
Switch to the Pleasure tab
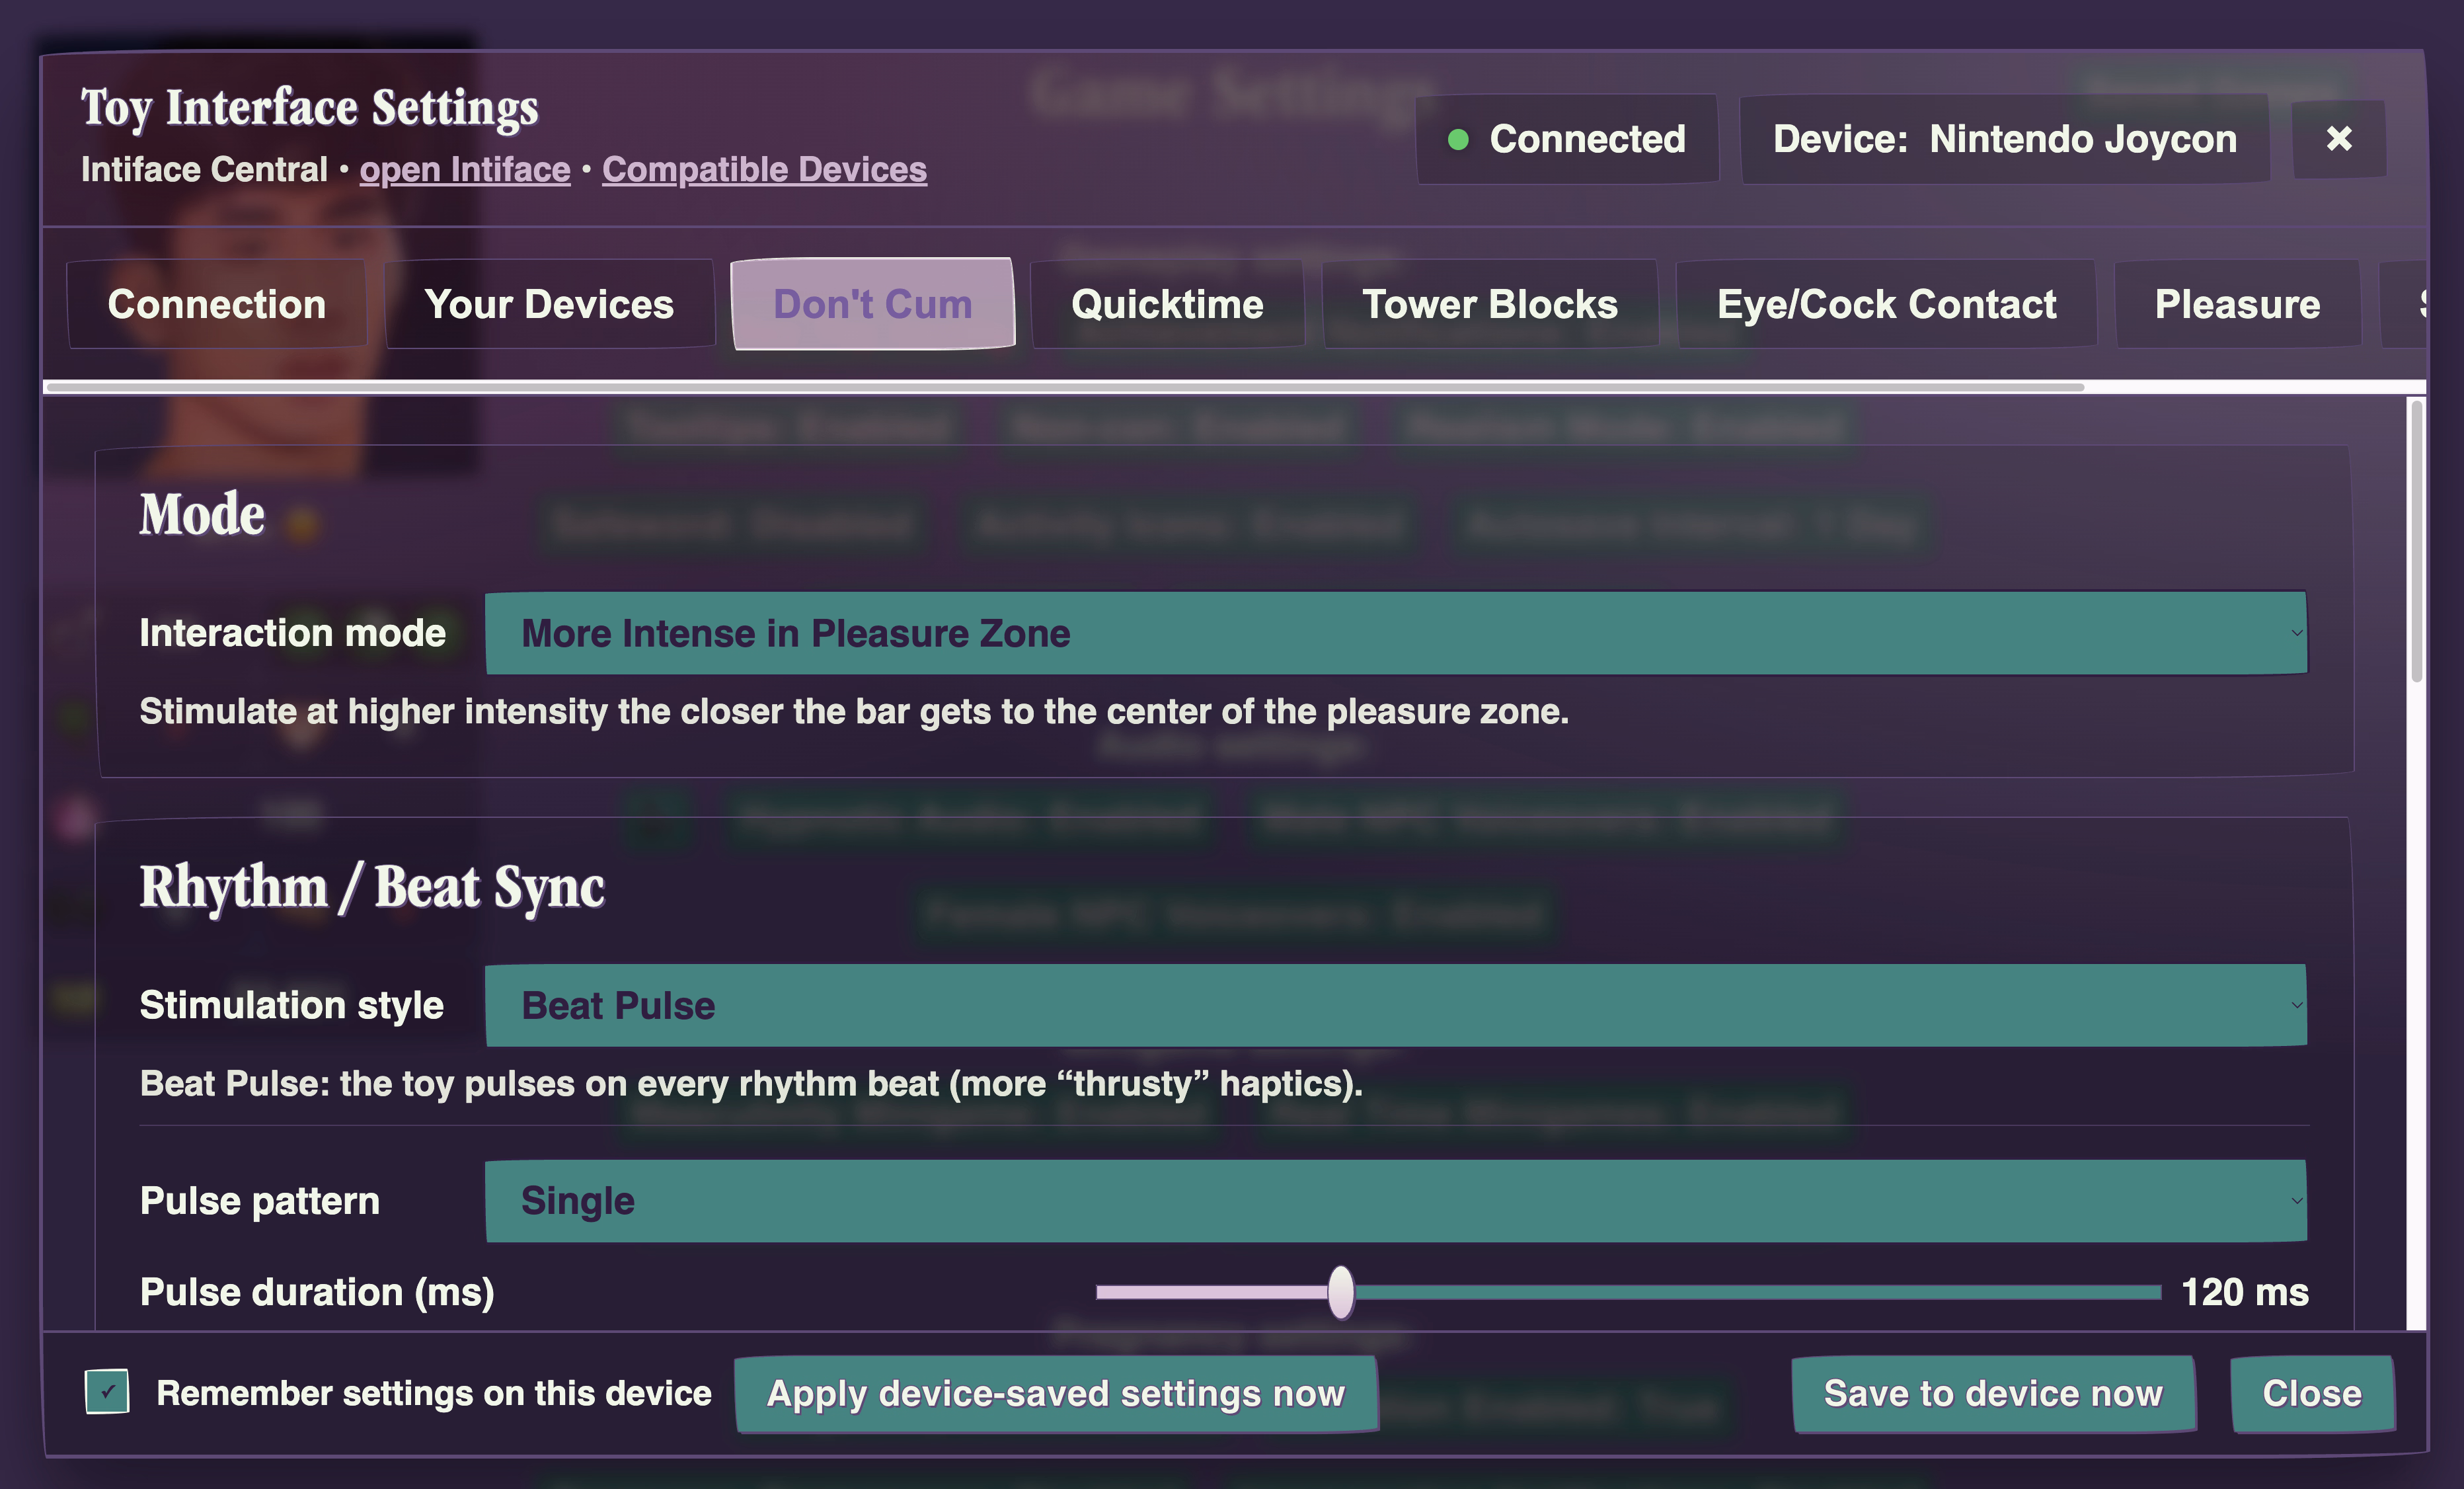2237,304
